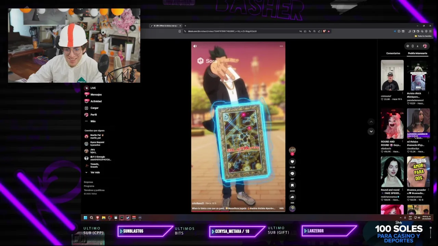The width and height of the screenshot is (438, 246).
Task: Open Martin Pal followed account
Action: pos(94,136)
